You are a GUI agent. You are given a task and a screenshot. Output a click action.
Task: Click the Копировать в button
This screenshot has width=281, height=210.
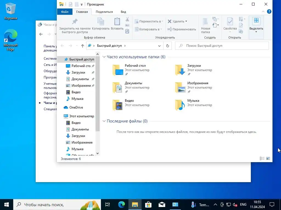tap(148, 29)
